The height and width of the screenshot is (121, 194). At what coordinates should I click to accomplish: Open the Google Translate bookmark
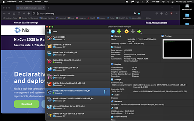coord(47,18)
